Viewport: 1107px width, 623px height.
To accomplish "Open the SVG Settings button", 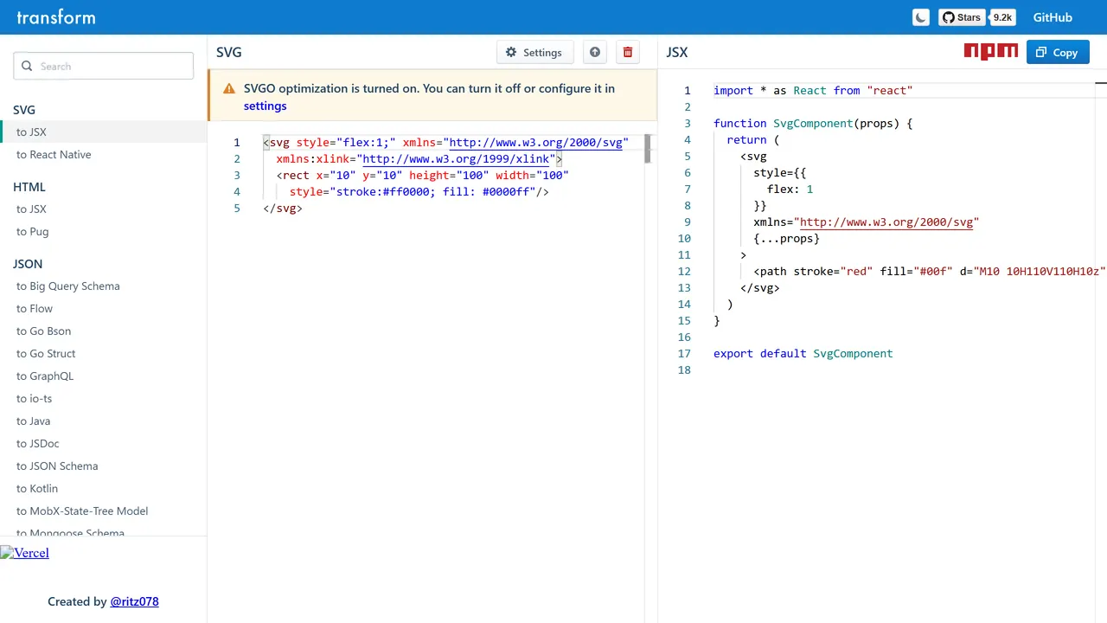I will point(534,52).
